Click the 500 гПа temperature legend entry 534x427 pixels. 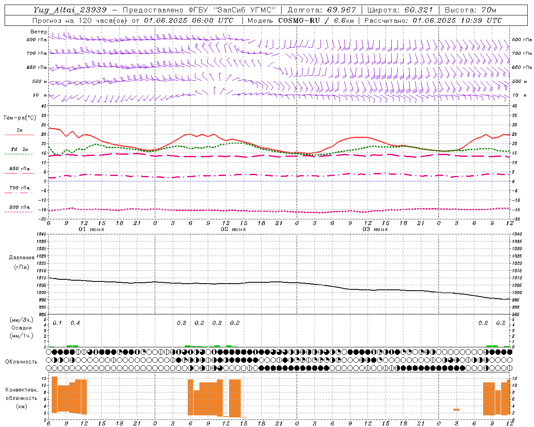[x=20, y=207]
